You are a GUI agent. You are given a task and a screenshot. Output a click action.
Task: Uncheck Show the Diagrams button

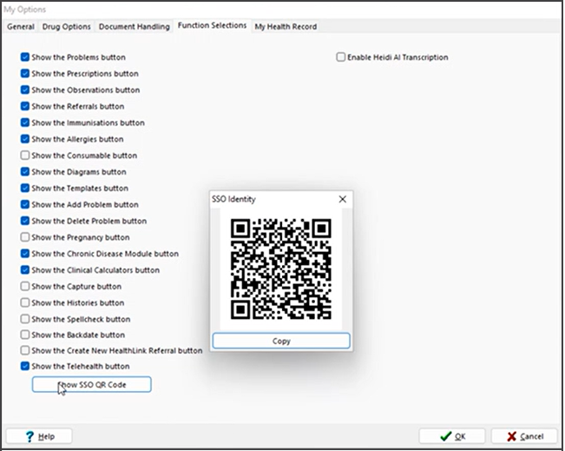coord(25,172)
